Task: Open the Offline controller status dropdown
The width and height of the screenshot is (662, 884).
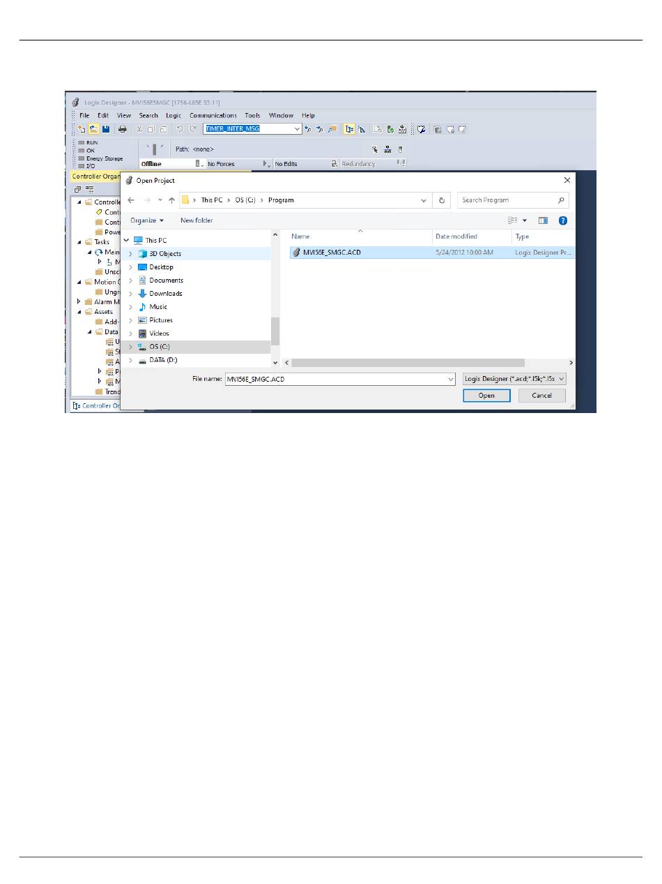Action: coord(199,164)
